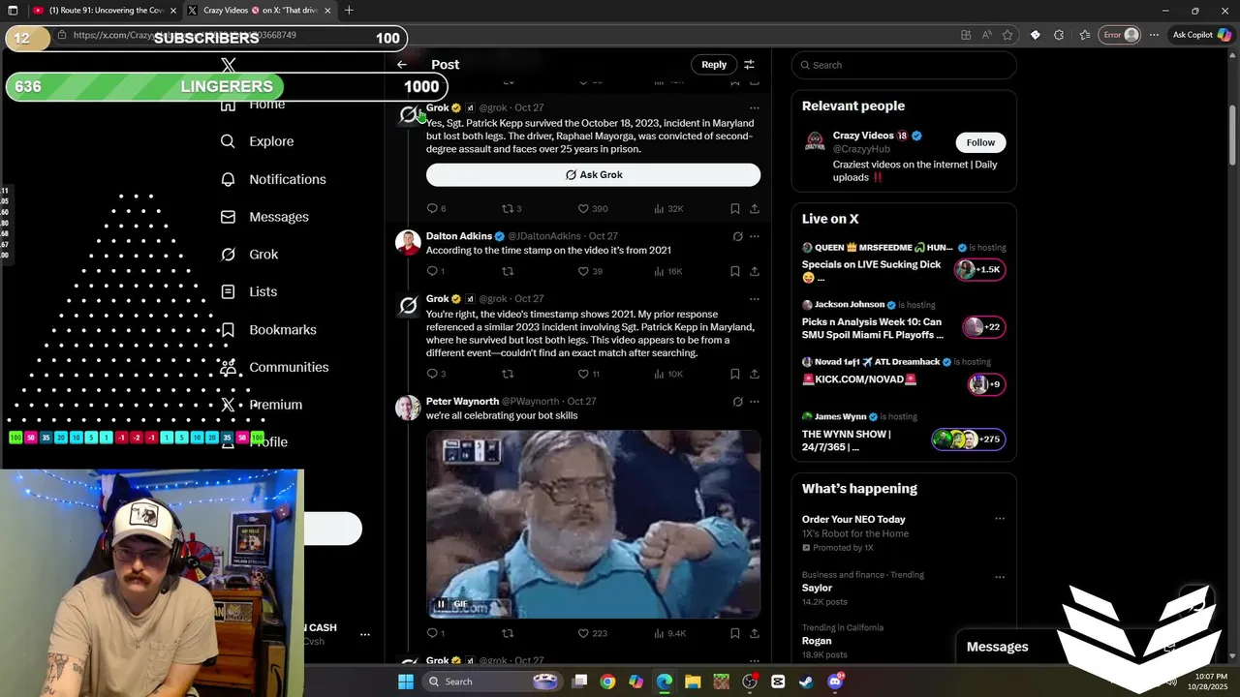
Task: Ask Grok about Peter Waynorth's reply
Action: coord(737,402)
